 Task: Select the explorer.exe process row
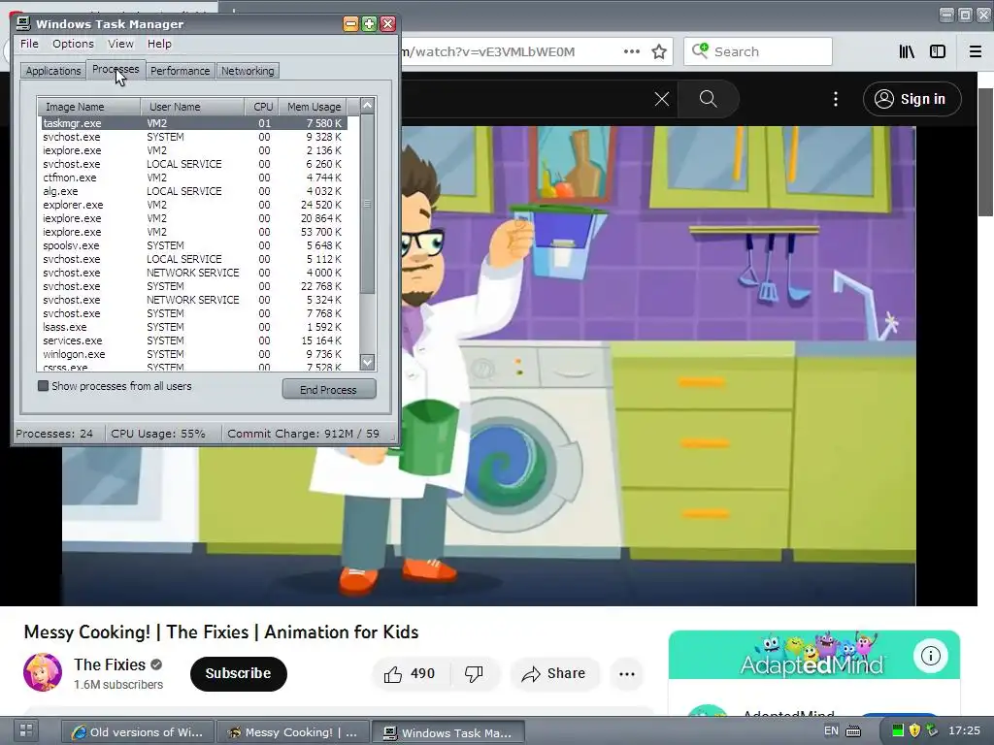point(194,206)
